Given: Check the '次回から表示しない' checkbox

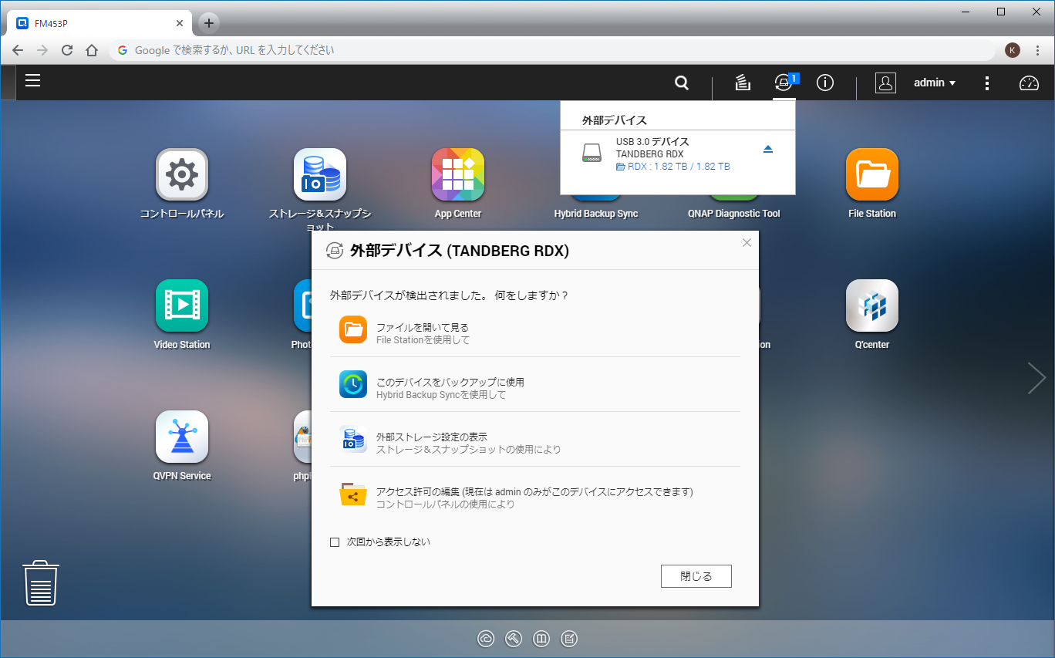Looking at the screenshot, I should click(335, 542).
